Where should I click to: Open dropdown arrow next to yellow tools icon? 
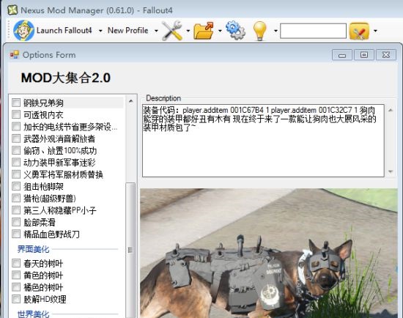[x=375, y=31]
